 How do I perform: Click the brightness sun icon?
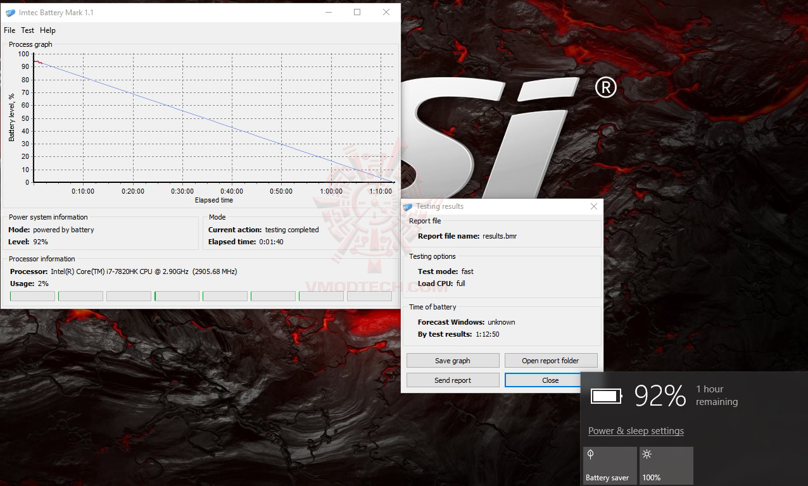tap(647, 454)
